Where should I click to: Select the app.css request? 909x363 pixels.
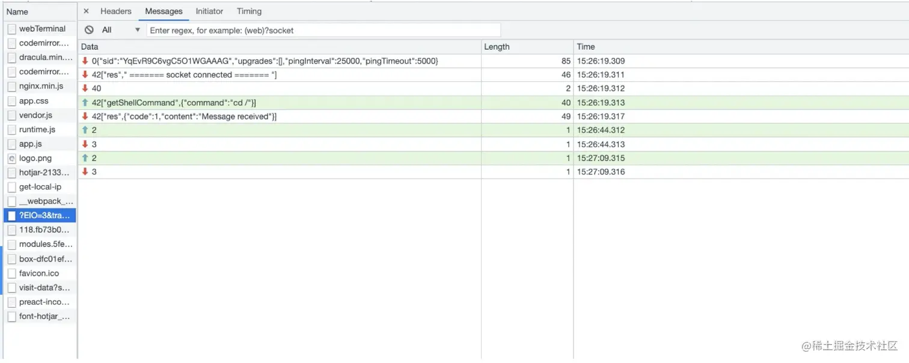(x=40, y=101)
